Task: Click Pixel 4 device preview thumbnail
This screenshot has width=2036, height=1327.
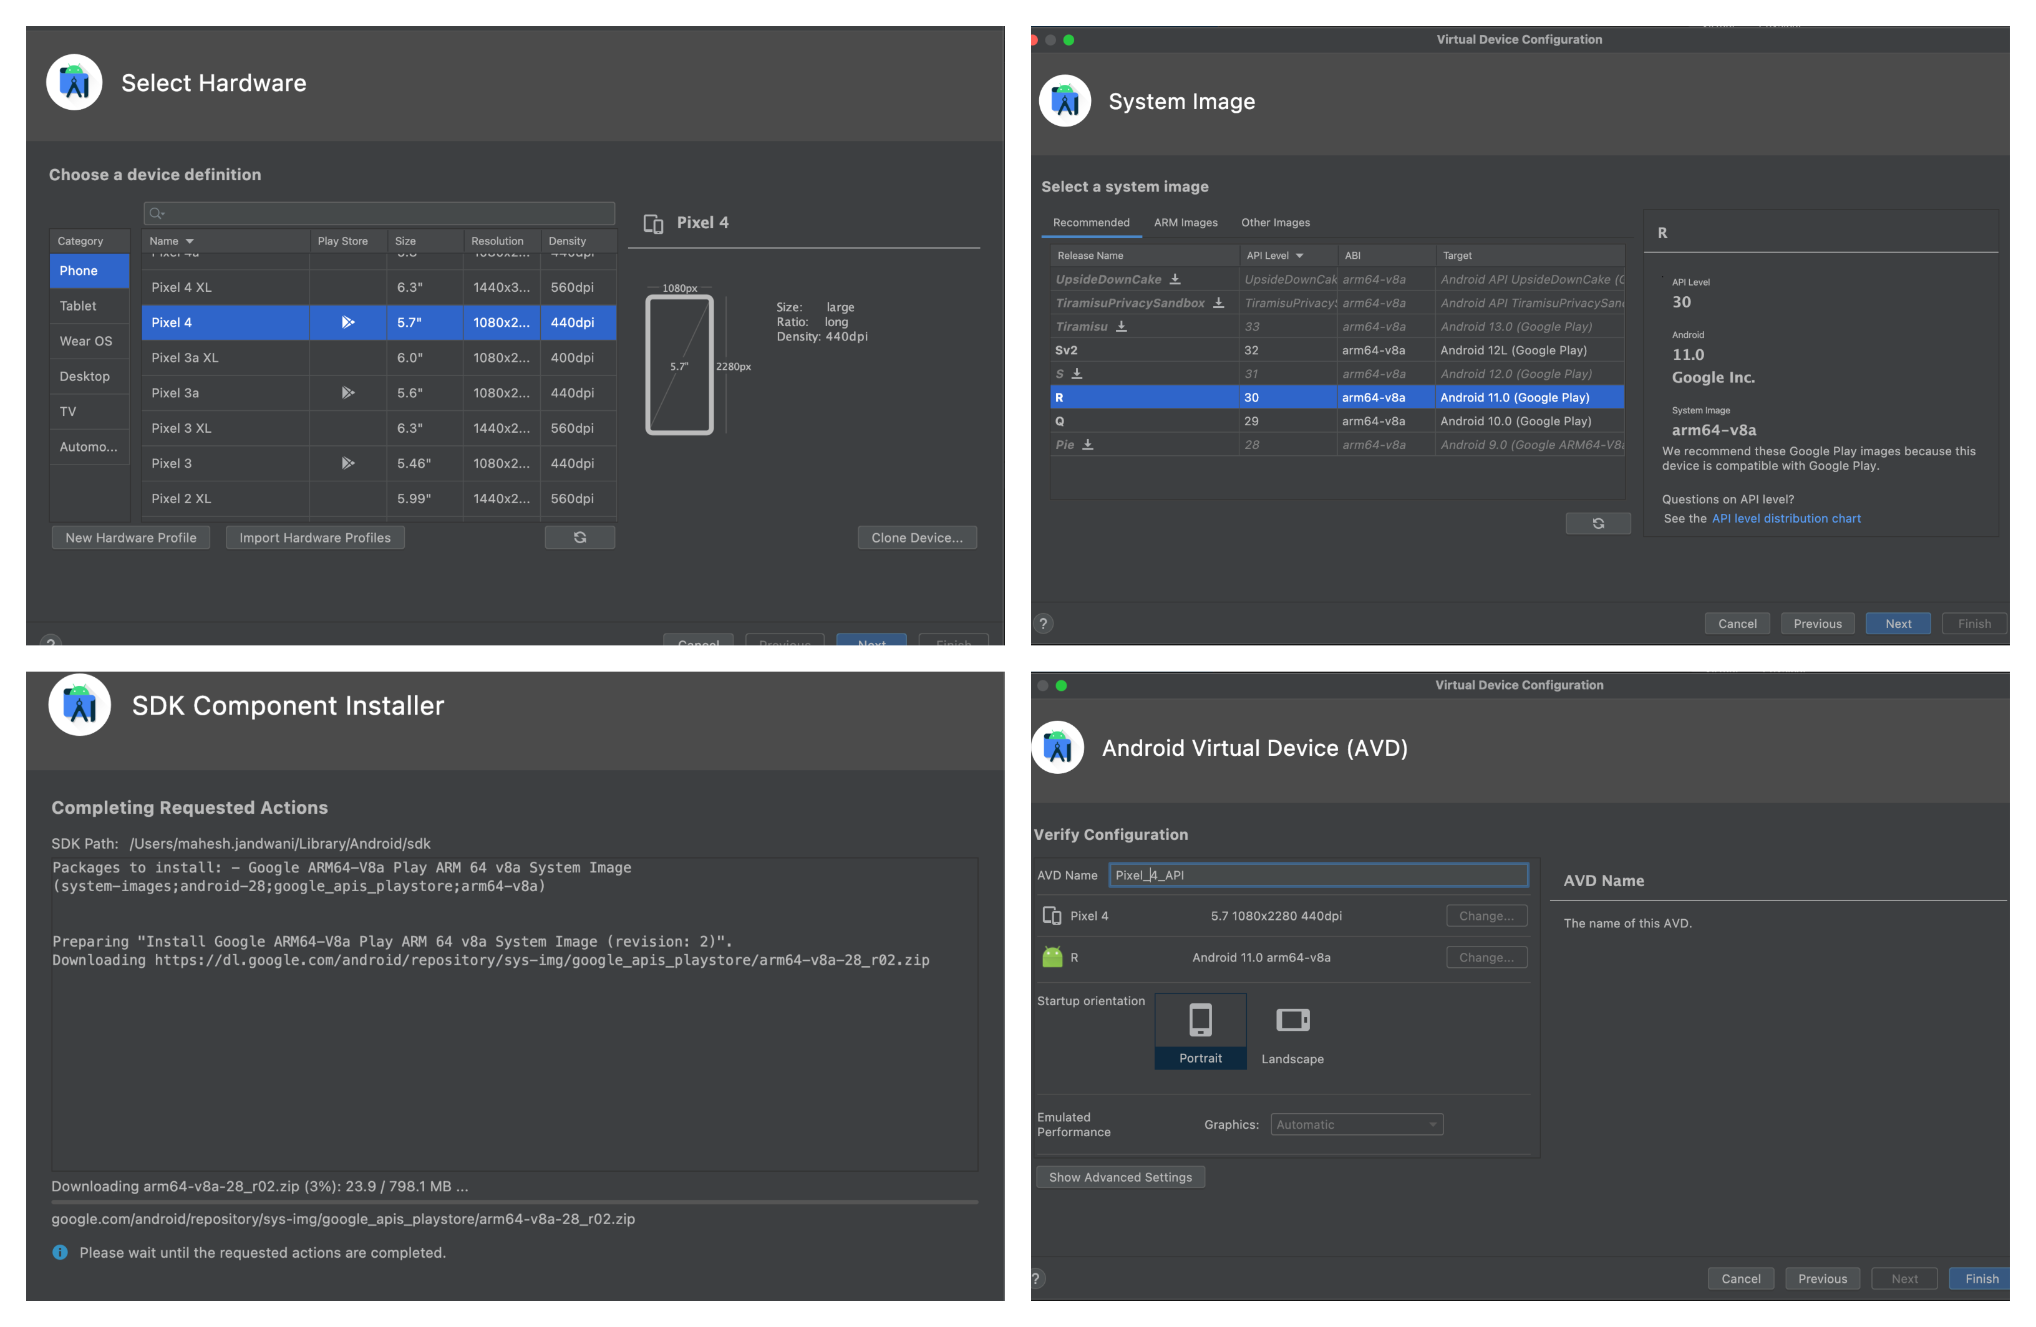Action: pos(679,365)
